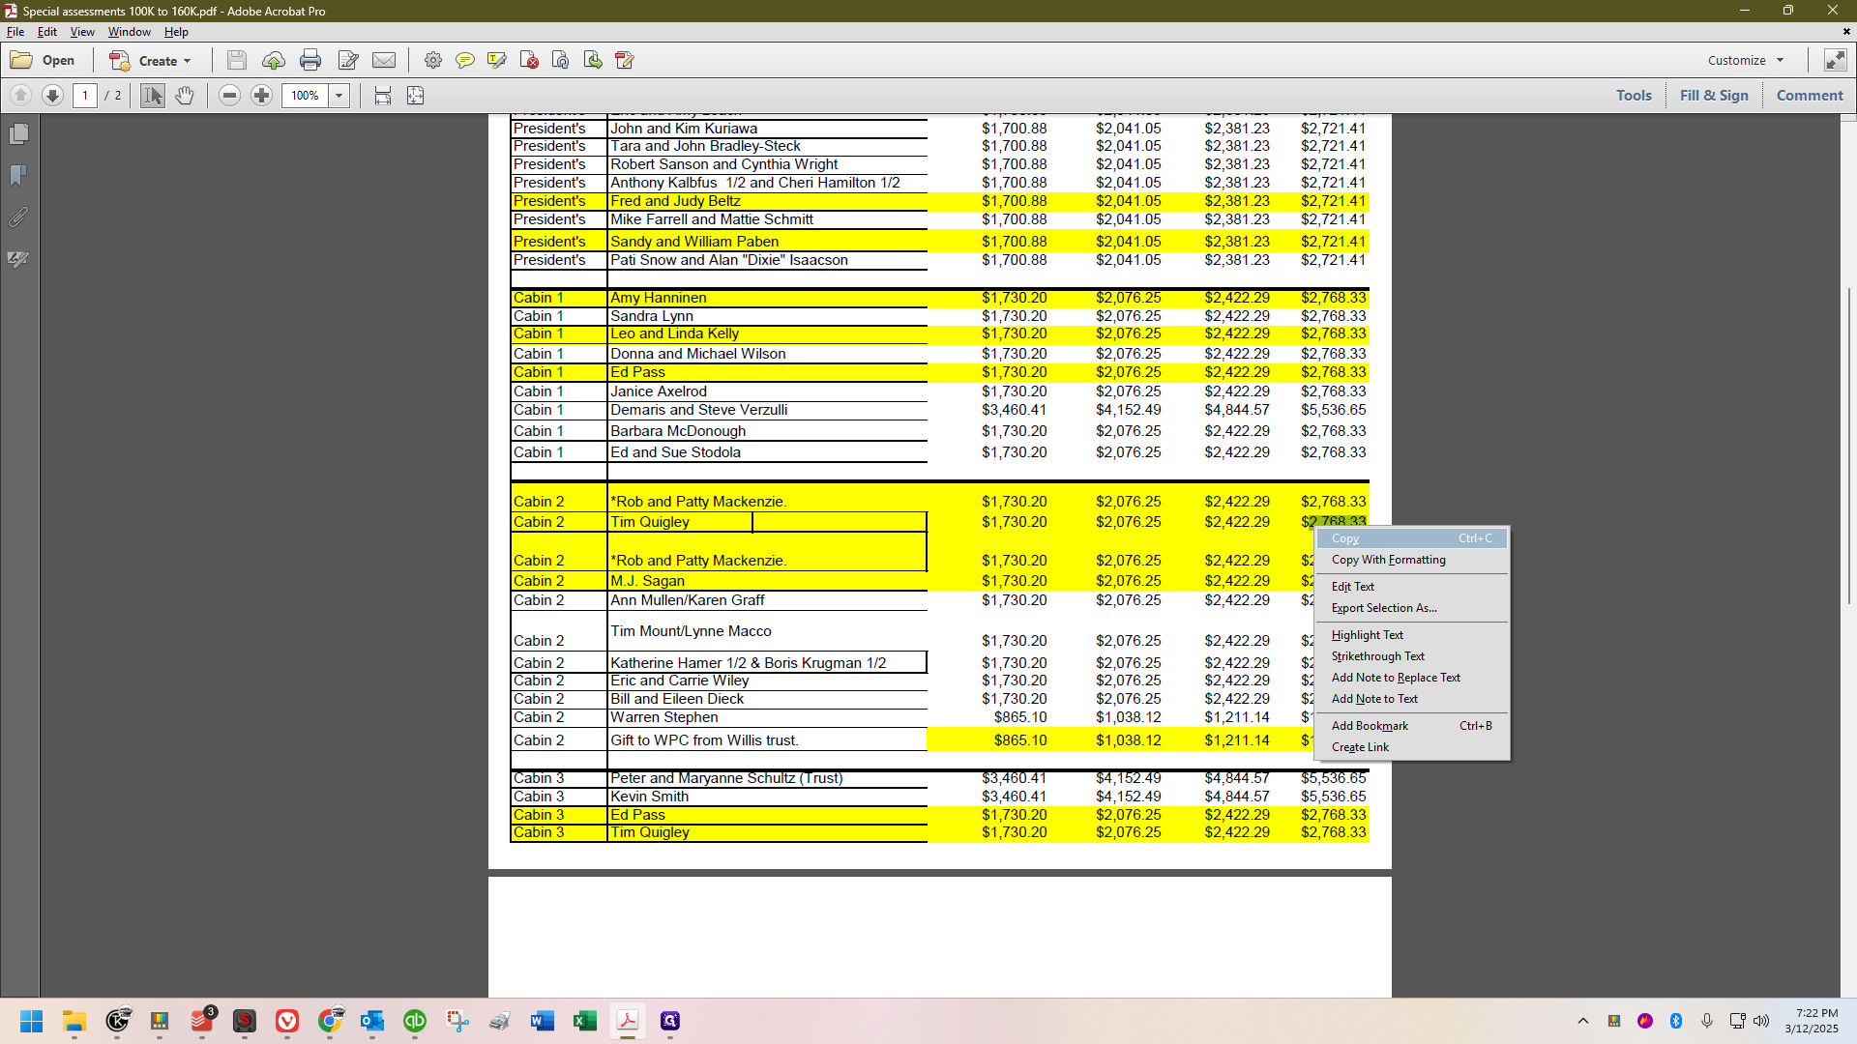Activate the Select text tool

click(153, 95)
